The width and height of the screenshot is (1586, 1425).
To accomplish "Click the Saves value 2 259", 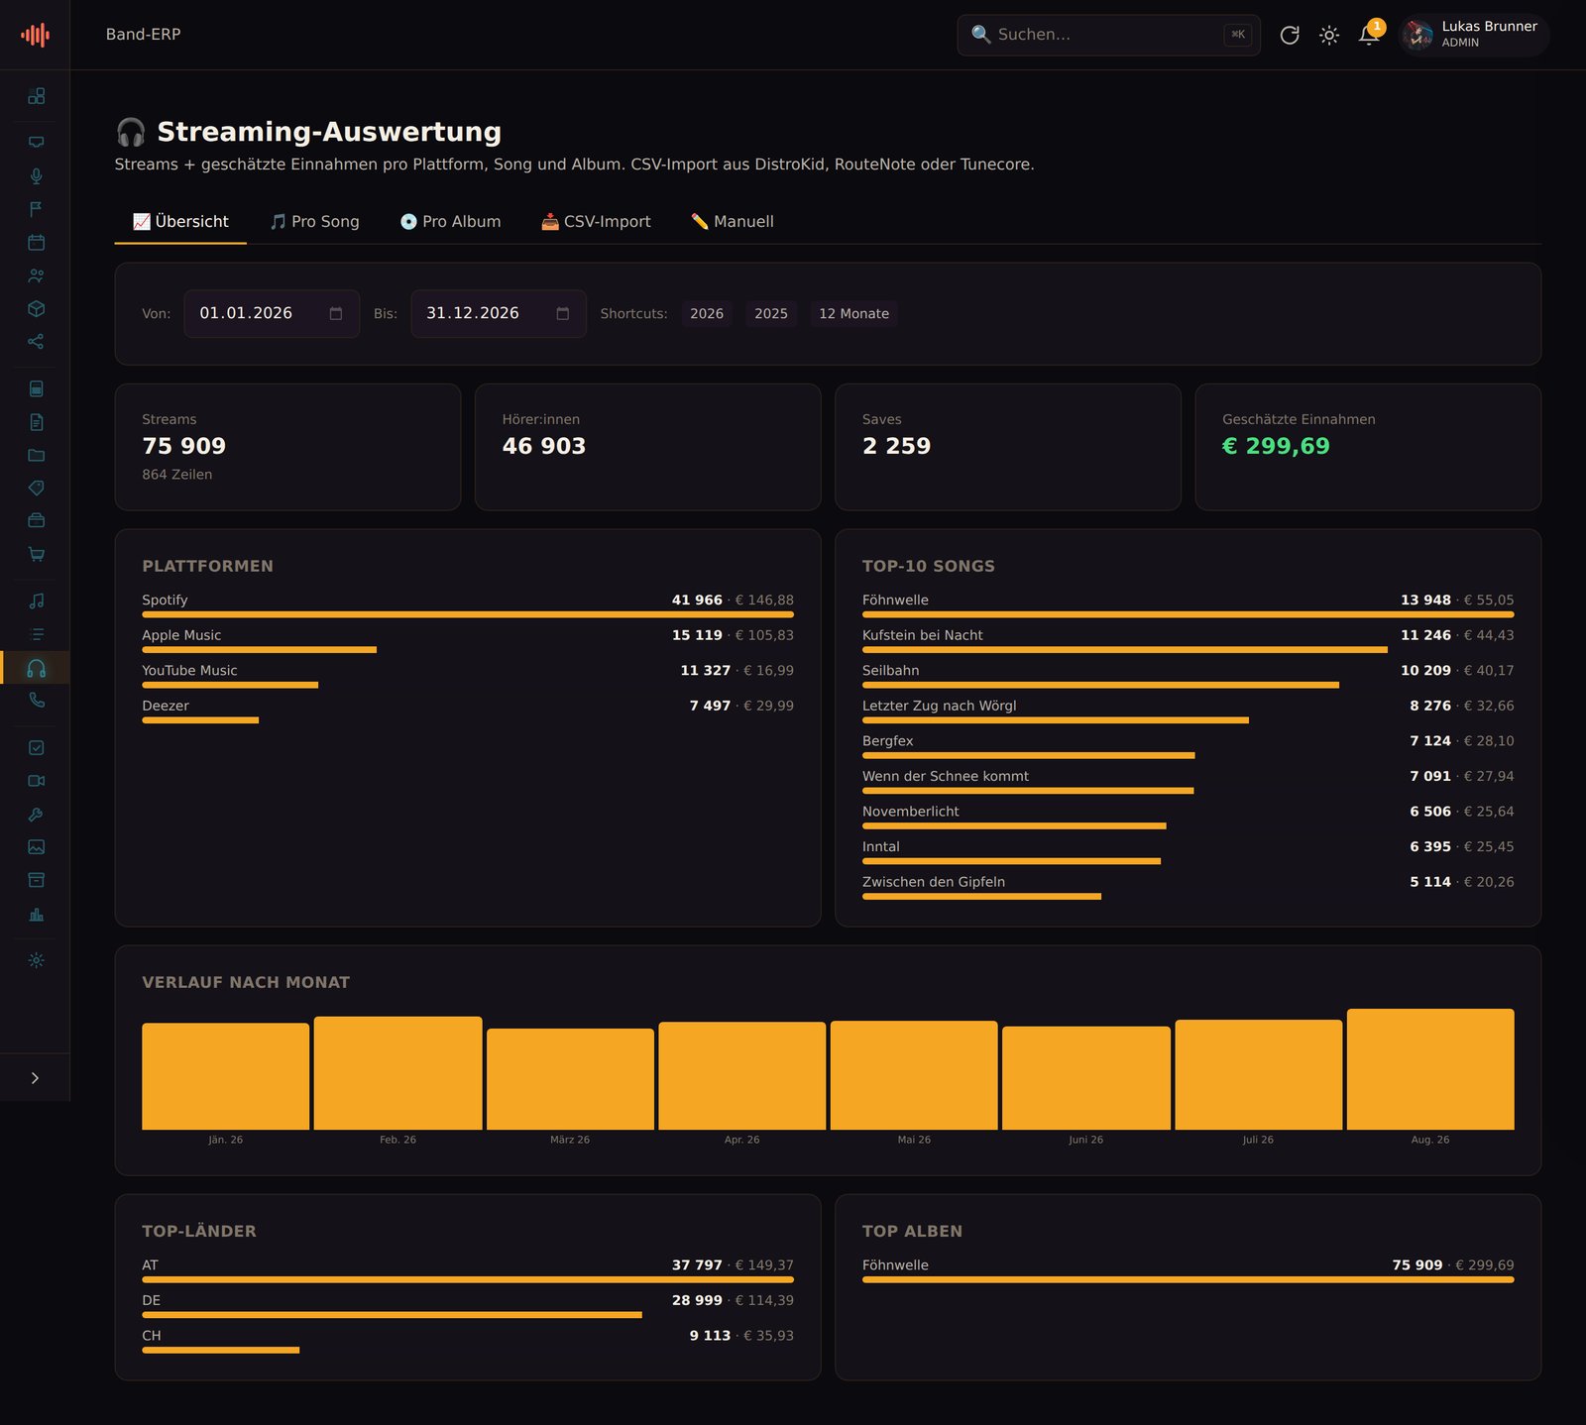I will point(897,446).
